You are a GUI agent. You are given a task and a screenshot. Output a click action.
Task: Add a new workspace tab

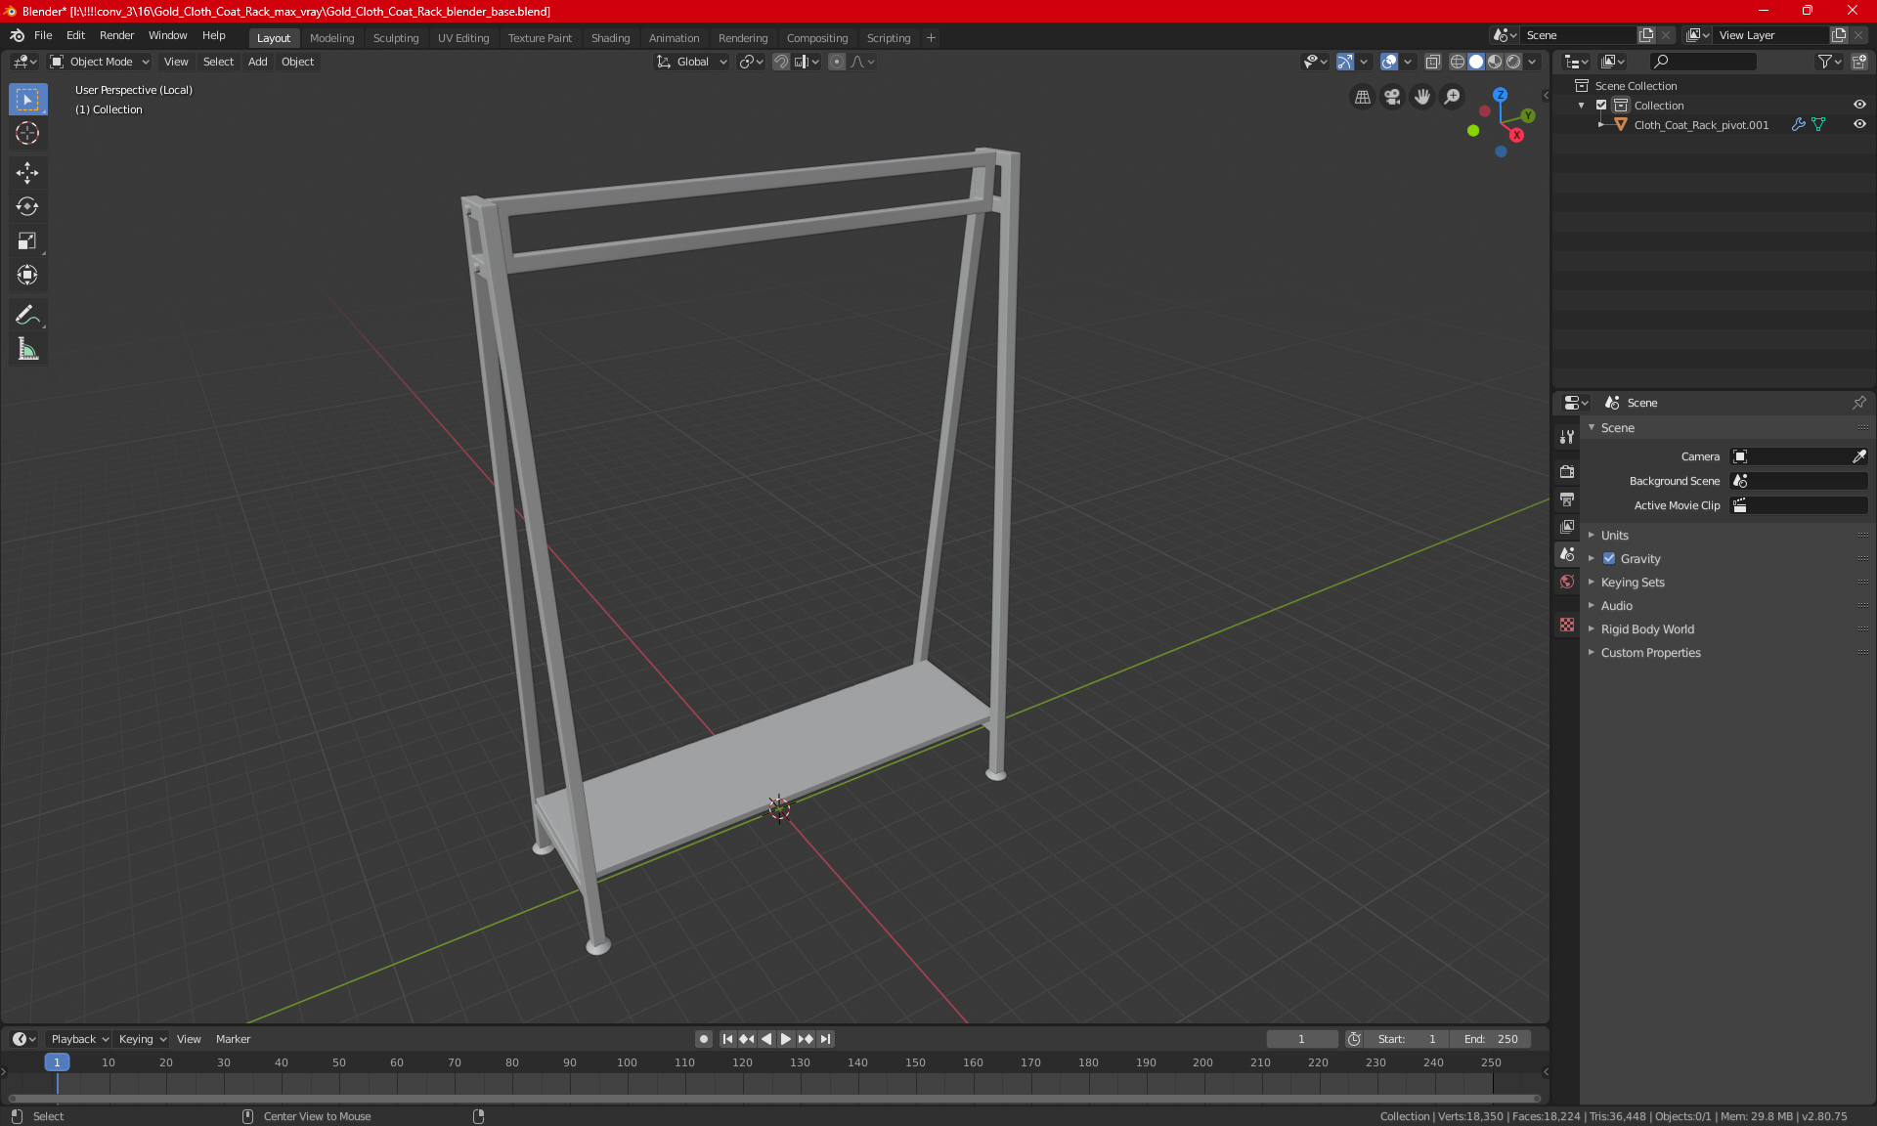pyautogui.click(x=931, y=38)
